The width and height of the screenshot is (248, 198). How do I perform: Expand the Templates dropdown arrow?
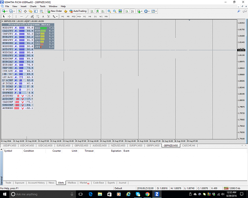click(156, 11)
